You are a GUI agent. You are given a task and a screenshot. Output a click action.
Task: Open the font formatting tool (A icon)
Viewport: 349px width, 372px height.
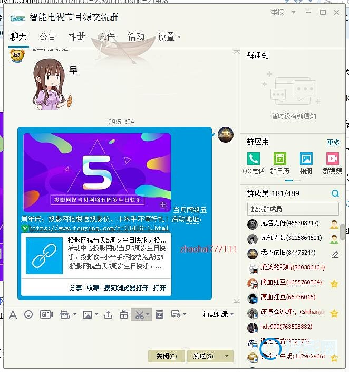pos(13,315)
